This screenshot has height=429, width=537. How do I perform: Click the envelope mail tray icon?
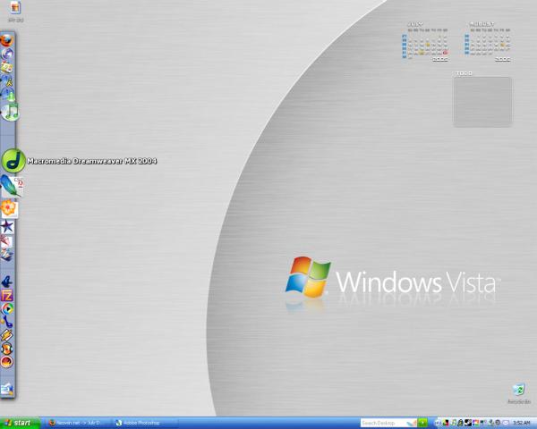pyautogui.click(x=506, y=423)
